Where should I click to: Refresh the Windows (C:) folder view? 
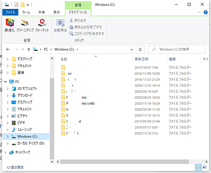140,49
